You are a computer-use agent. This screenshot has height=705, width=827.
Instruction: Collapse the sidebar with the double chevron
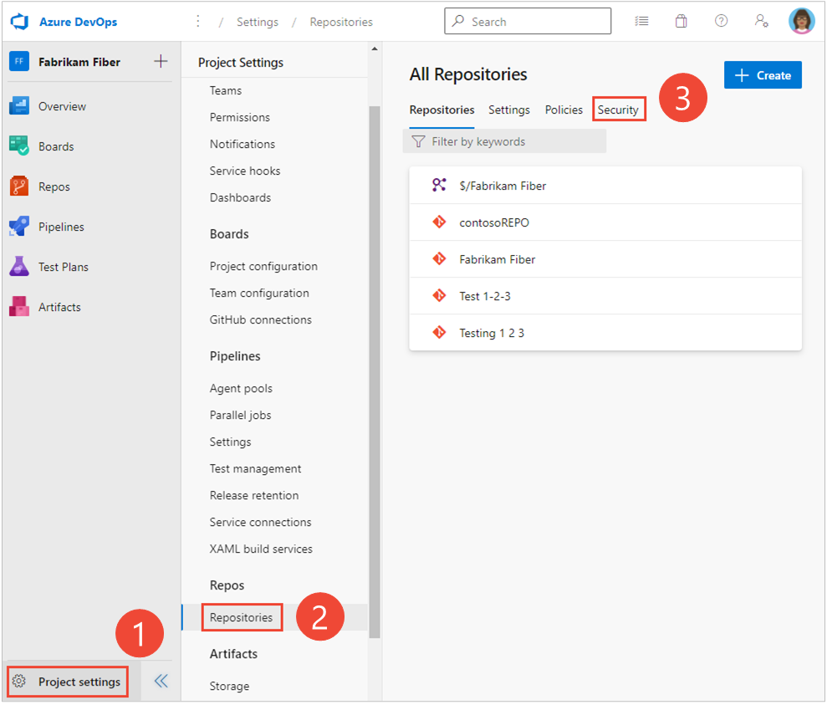point(160,681)
